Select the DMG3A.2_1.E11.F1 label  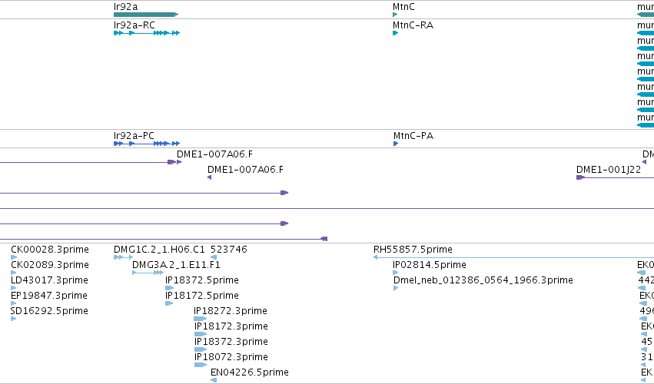[176, 265]
